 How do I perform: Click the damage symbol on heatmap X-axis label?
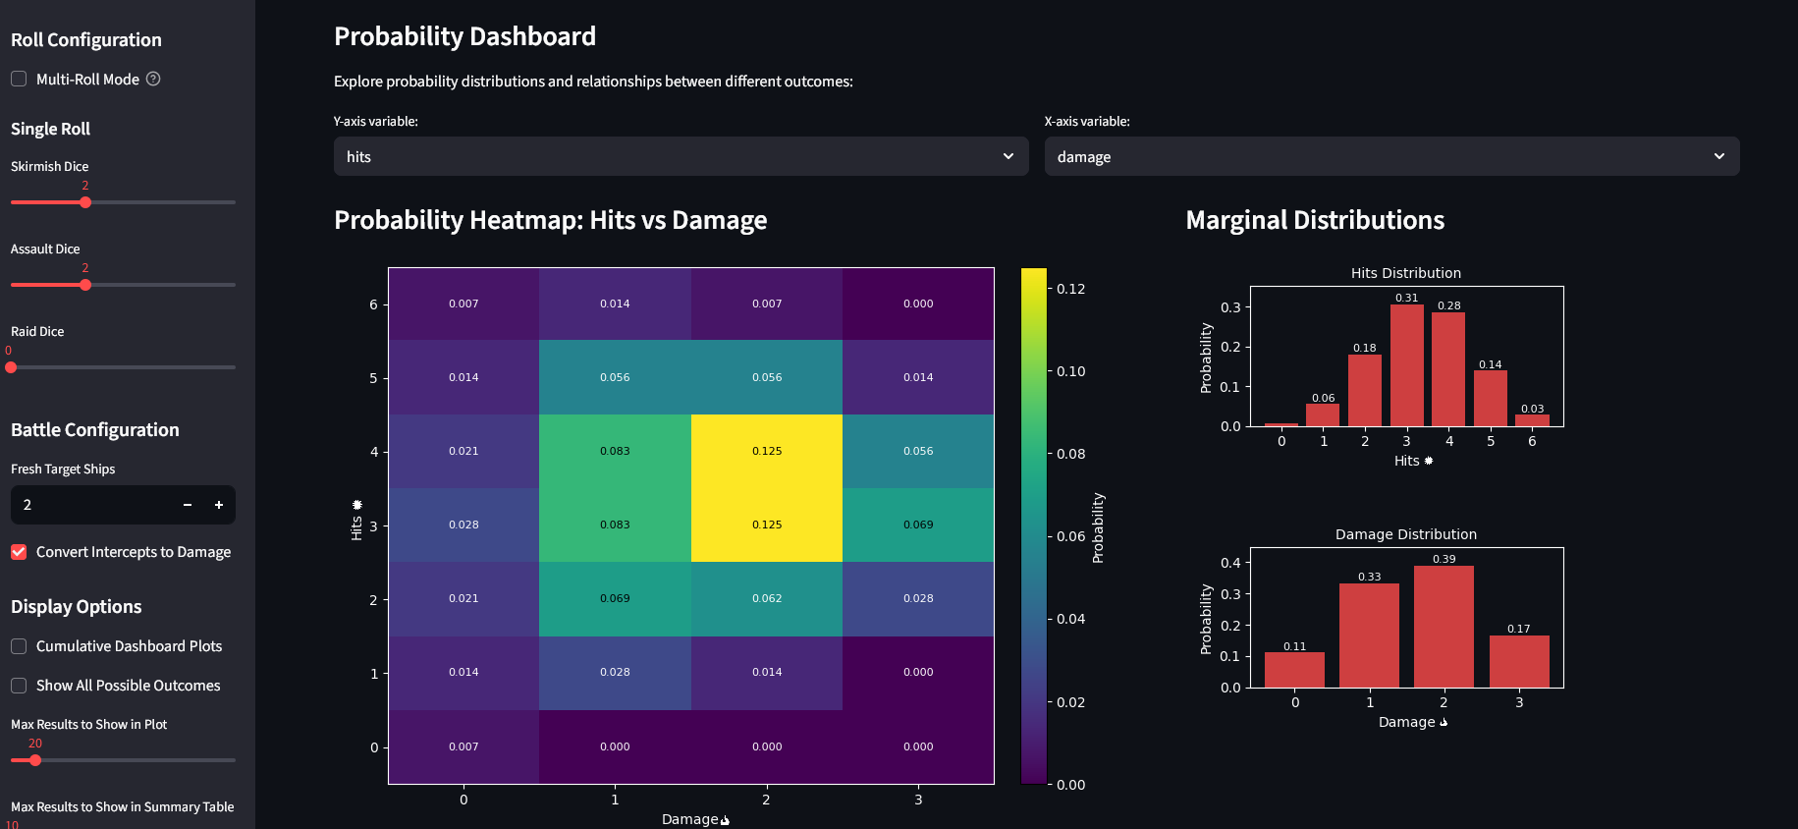click(x=725, y=820)
